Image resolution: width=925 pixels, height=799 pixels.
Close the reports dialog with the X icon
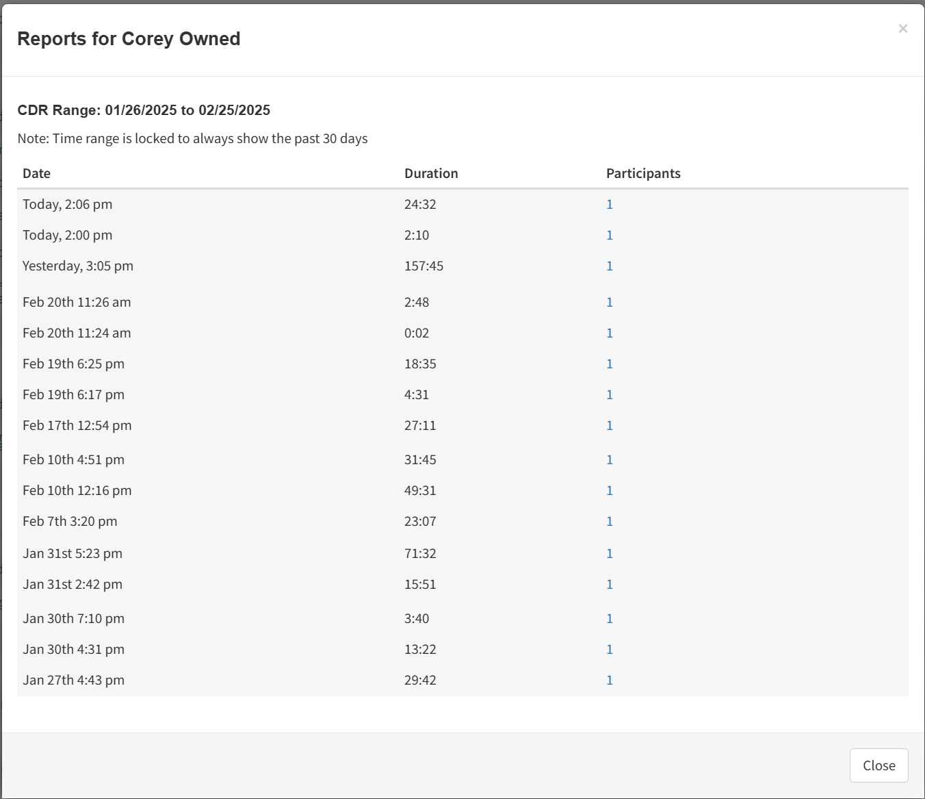click(x=902, y=29)
